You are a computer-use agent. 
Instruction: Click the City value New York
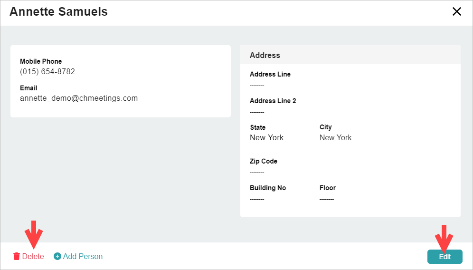point(336,137)
